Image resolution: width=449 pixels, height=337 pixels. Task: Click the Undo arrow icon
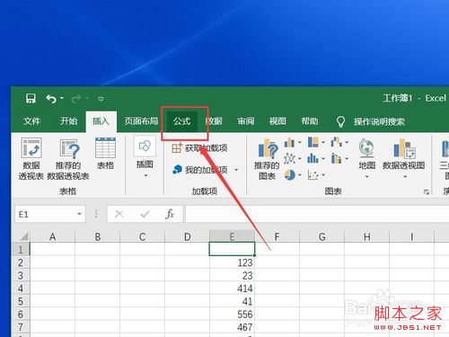click(51, 99)
